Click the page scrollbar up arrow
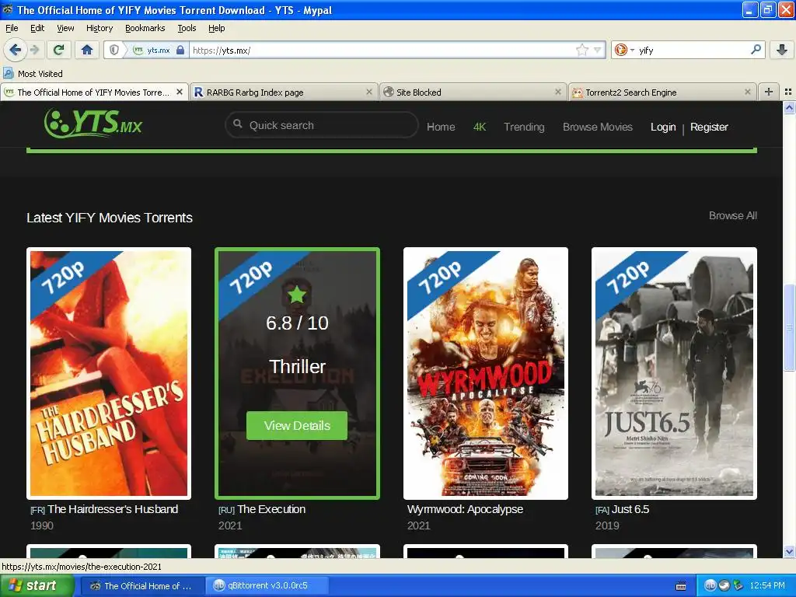This screenshot has width=796, height=597. click(789, 107)
